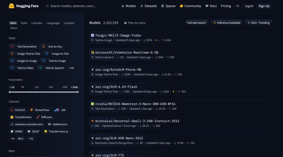The width and height of the screenshot is (283, 157).
Task: Select the TensorFlow library filter
Action: click(x=40, y=110)
